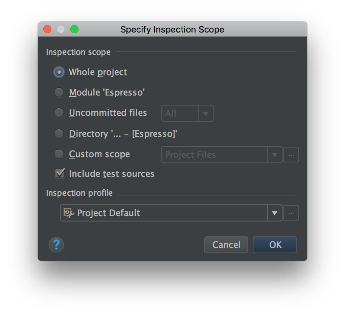Confirm with the OK button
The width and height of the screenshot is (345, 315).
coord(275,245)
